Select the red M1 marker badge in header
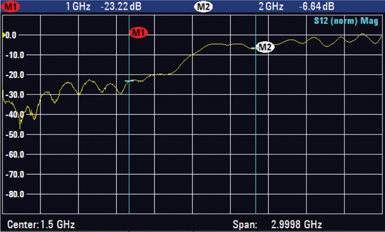Viewport: 385px width, 232px height. 10,6
